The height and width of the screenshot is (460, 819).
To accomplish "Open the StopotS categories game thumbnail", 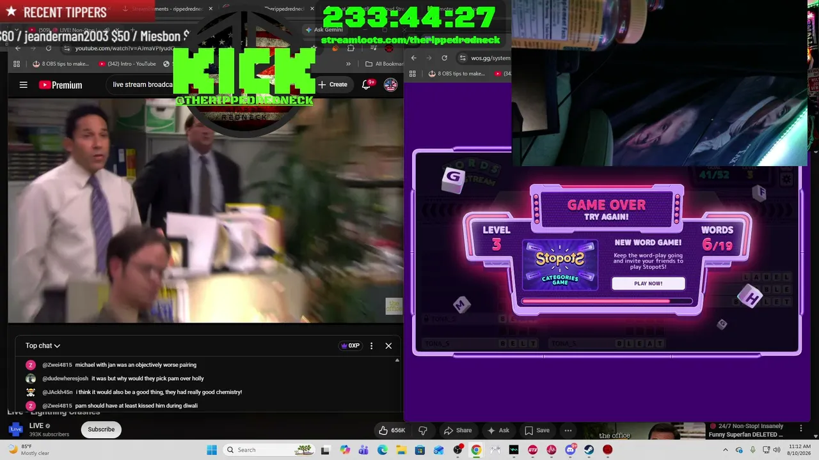I will coord(561,266).
